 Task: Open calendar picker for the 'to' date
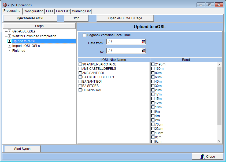144,51
